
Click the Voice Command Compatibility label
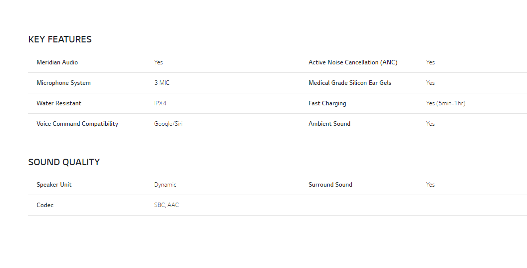coord(77,124)
